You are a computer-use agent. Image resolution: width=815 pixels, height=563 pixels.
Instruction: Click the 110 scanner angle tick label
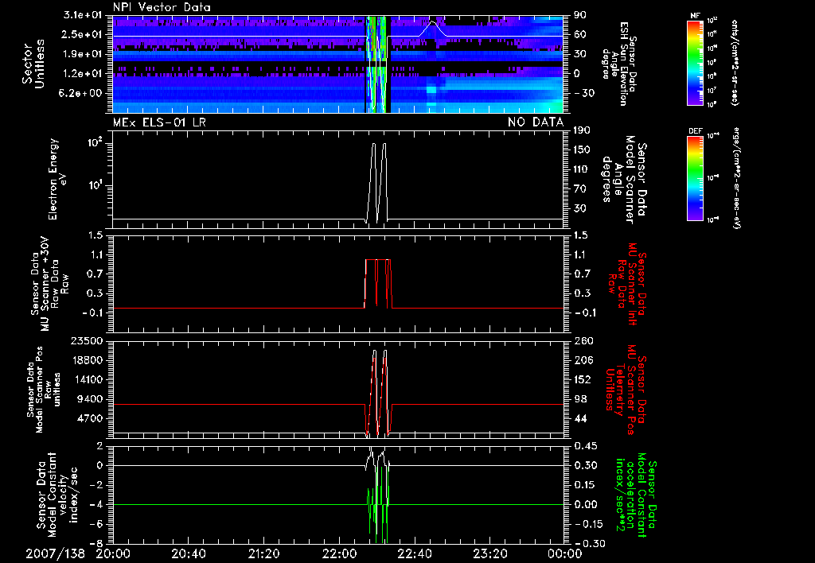click(582, 169)
